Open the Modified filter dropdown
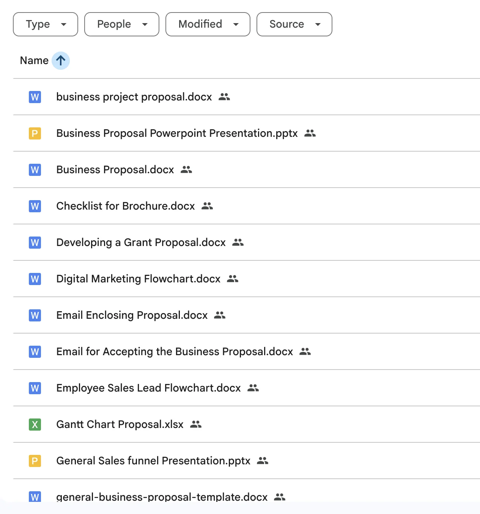This screenshot has width=480, height=514. click(208, 24)
